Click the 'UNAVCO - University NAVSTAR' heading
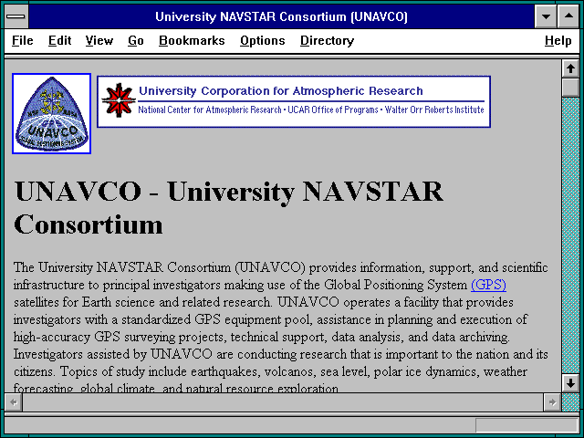The height and width of the screenshot is (438, 584). [229, 192]
